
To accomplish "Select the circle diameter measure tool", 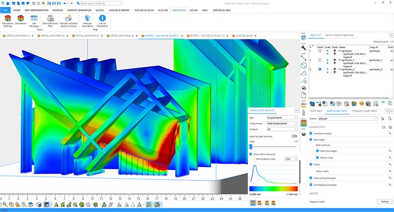I will click(304, 65).
